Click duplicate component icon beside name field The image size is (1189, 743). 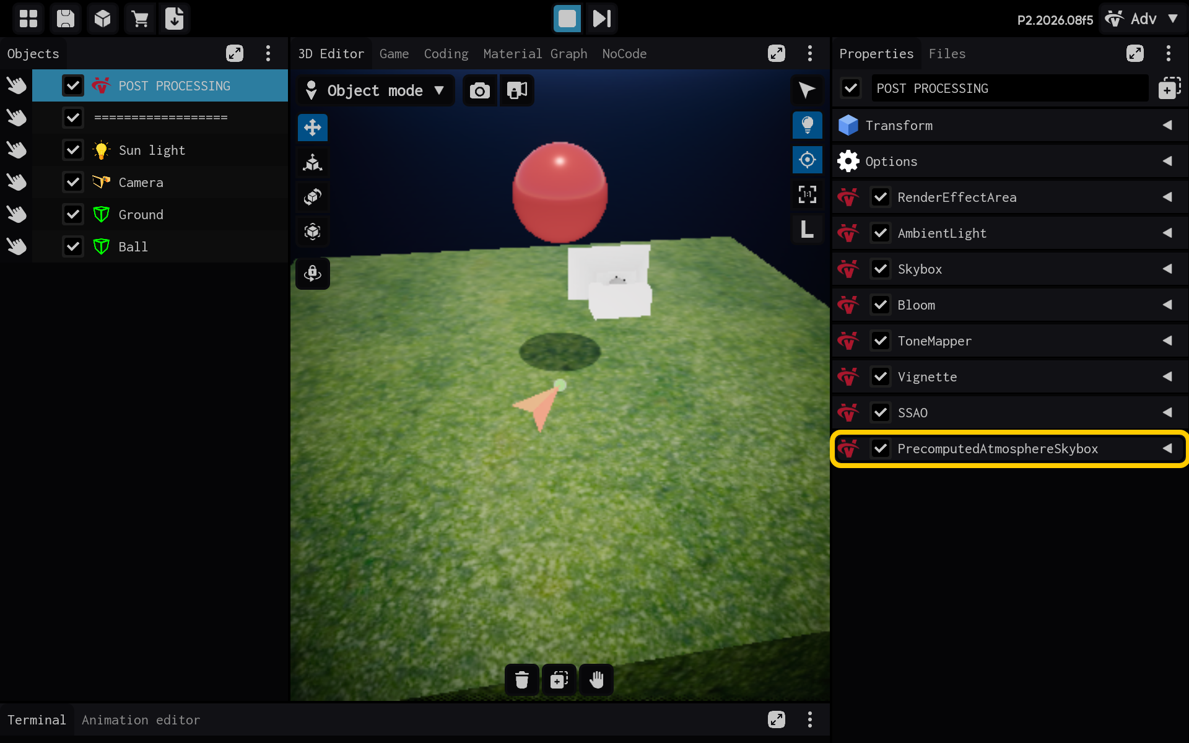tap(1169, 88)
